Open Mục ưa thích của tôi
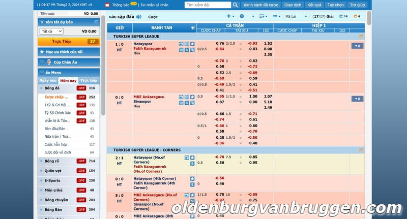The width and height of the screenshot is (407, 219). 69,52
